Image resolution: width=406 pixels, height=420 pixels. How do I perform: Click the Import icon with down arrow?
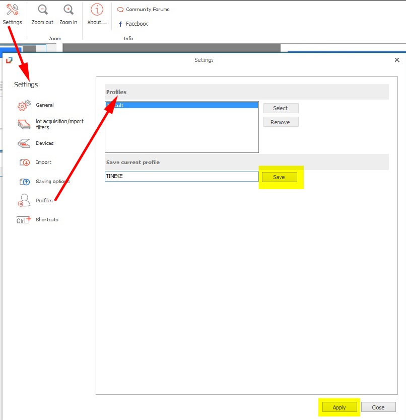pyautogui.click(x=25, y=162)
